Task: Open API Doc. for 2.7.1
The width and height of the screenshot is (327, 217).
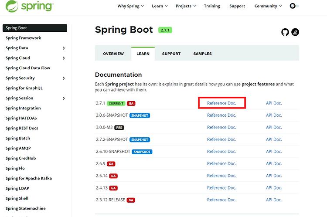Action: click(274, 103)
